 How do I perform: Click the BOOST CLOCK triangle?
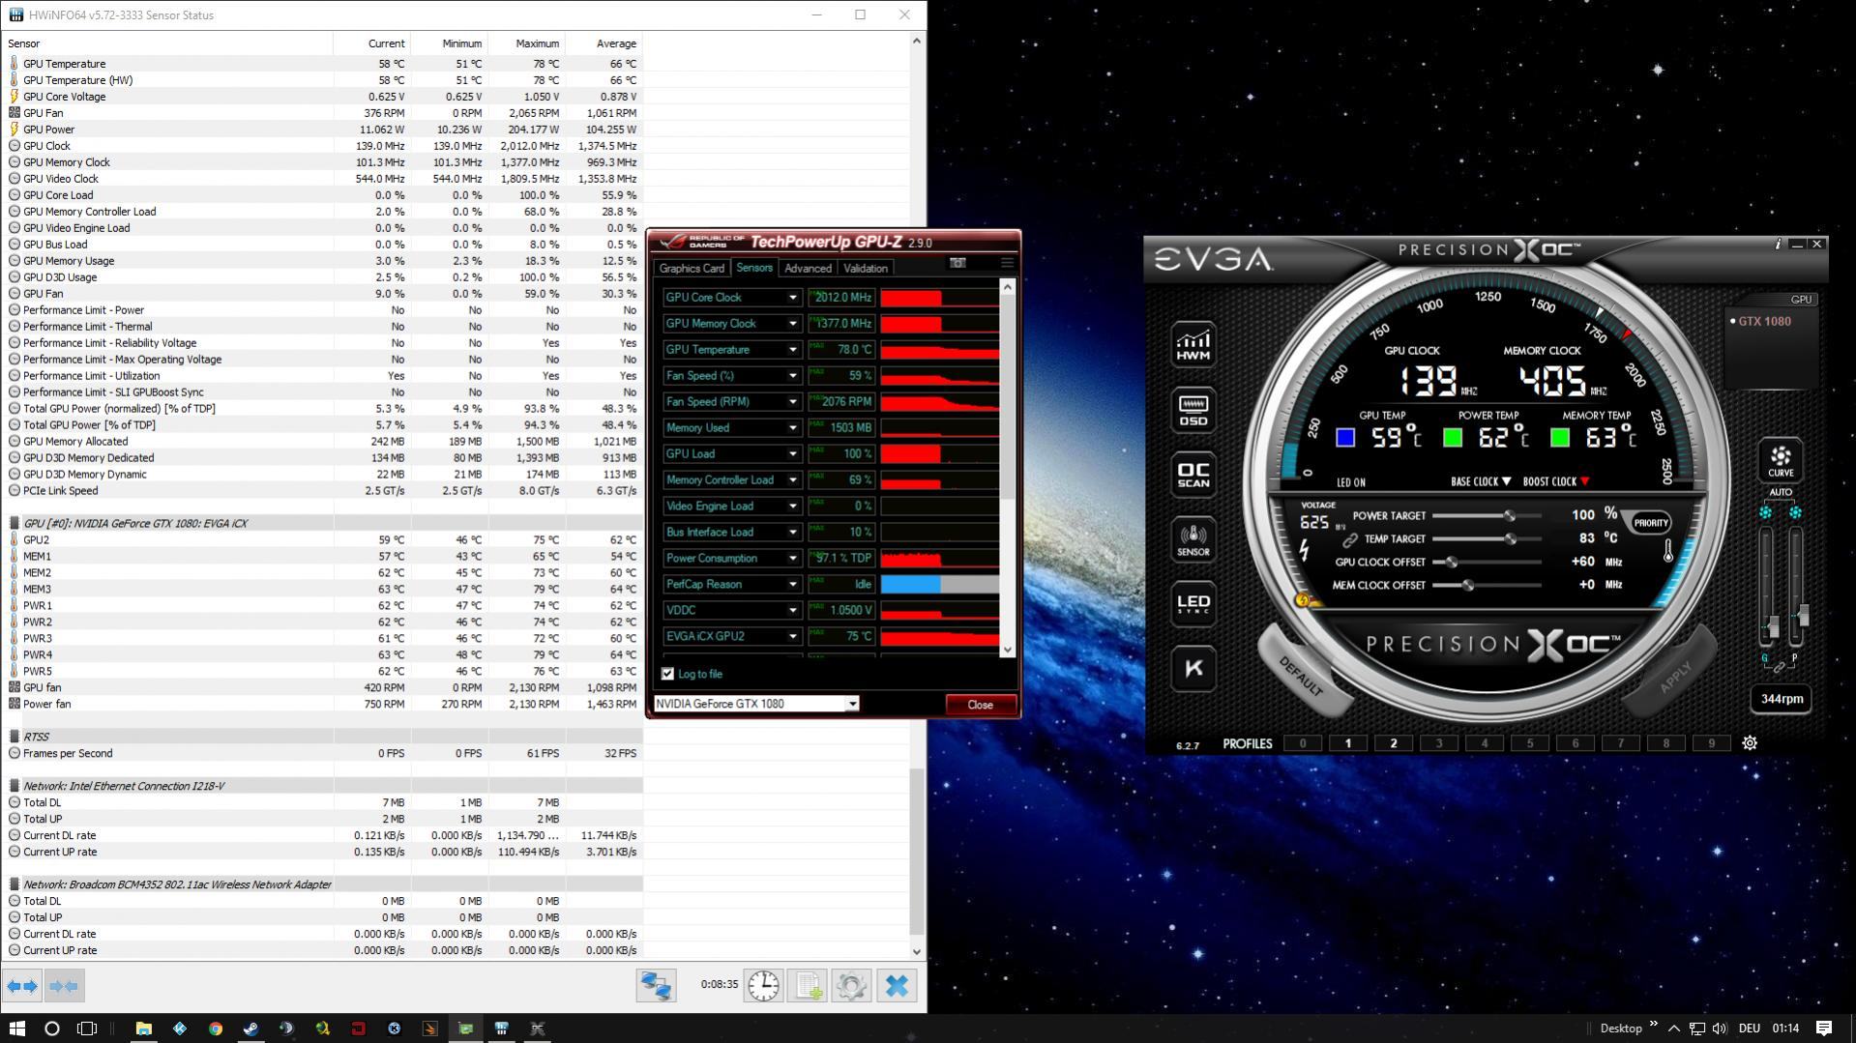(x=1584, y=481)
